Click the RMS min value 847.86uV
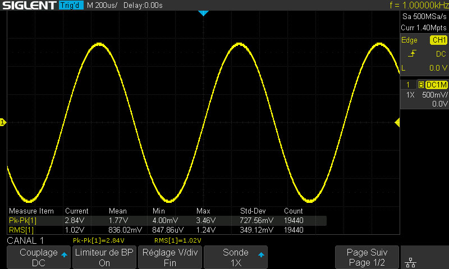Image resolution: width=449 pixels, height=269 pixels. 167,230
